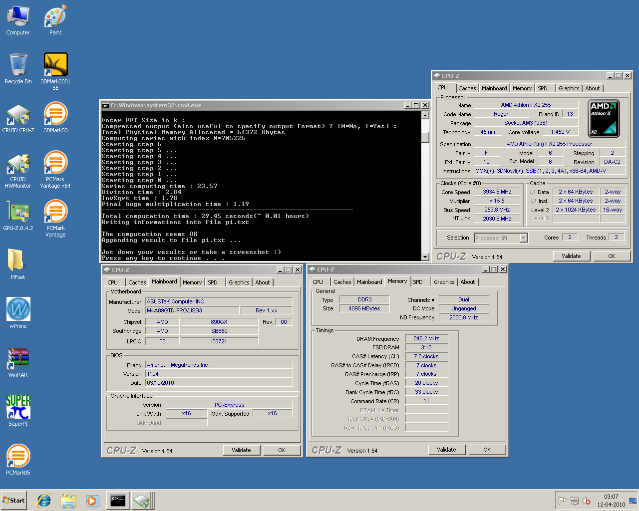Click OK in the Memory CPU-Z window
639x511 pixels.
tap(487, 450)
